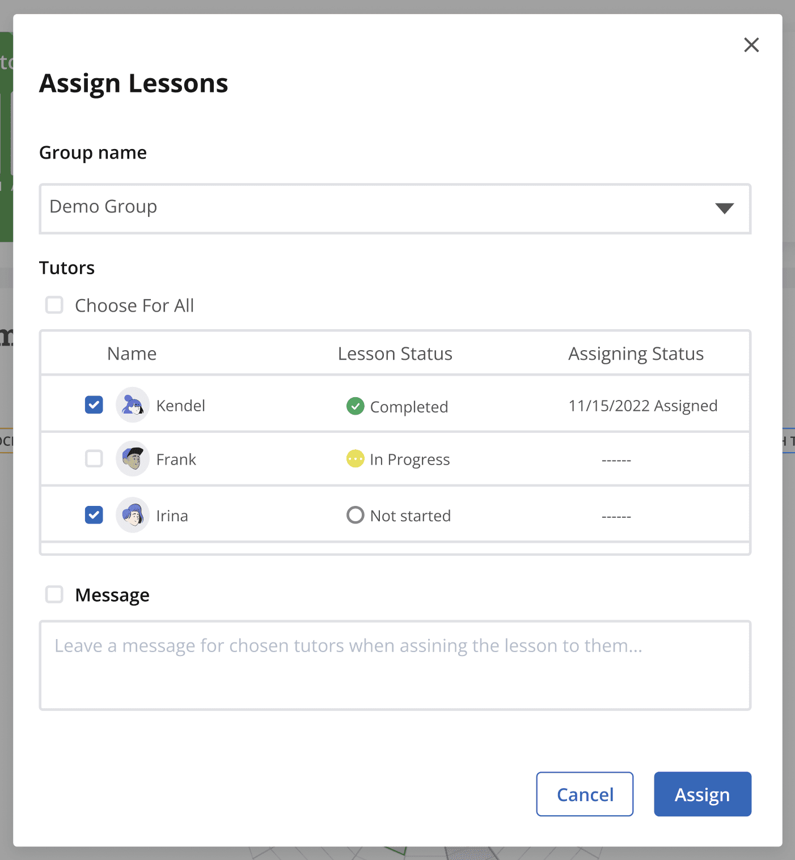Click the Assigning Status column header
This screenshot has width=795, height=860.
coord(636,354)
